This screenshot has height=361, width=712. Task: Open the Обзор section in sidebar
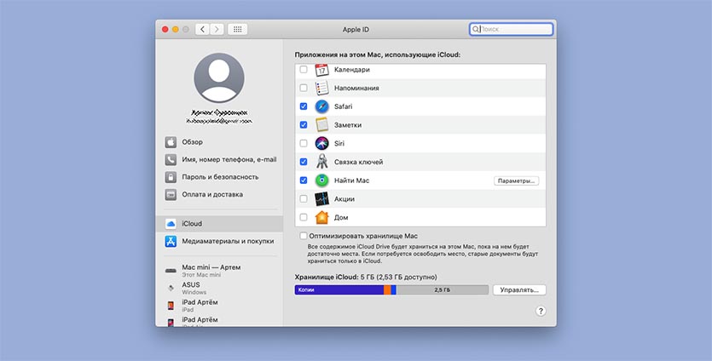tap(192, 142)
